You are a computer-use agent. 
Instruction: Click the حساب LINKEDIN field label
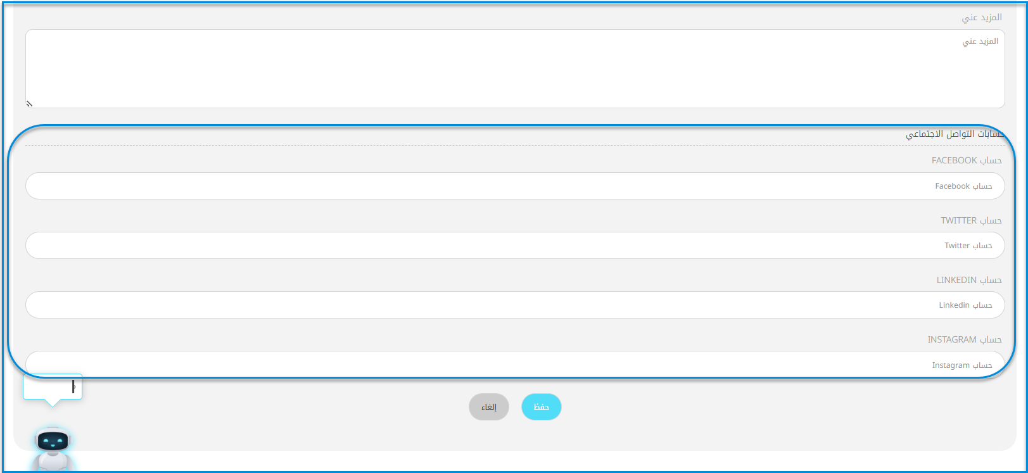coord(969,280)
